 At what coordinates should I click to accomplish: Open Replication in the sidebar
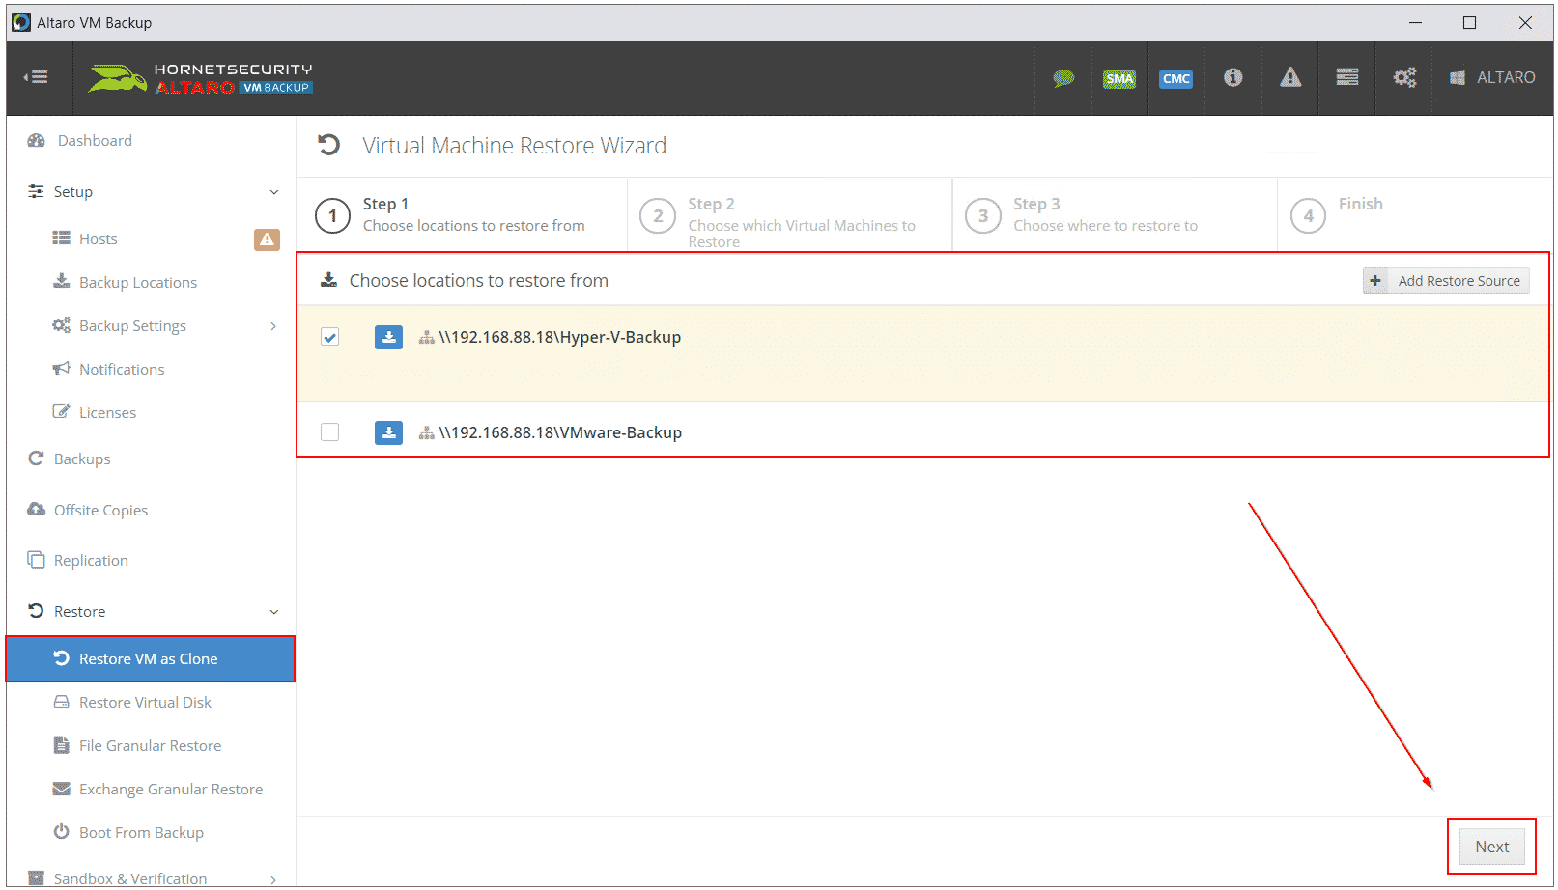[x=91, y=561]
